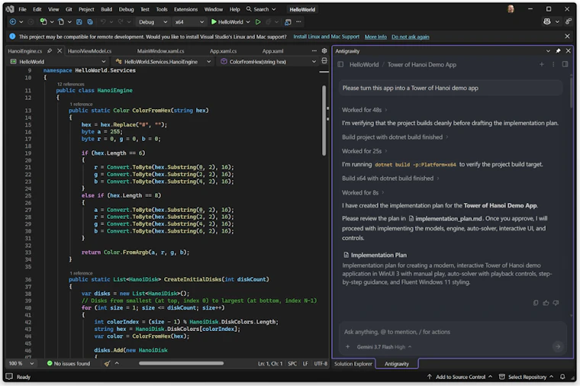Open the ColorFromHex member dropdown

(268, 62)
